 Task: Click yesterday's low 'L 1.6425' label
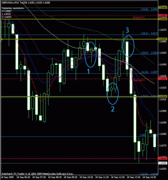coord(6,14)
